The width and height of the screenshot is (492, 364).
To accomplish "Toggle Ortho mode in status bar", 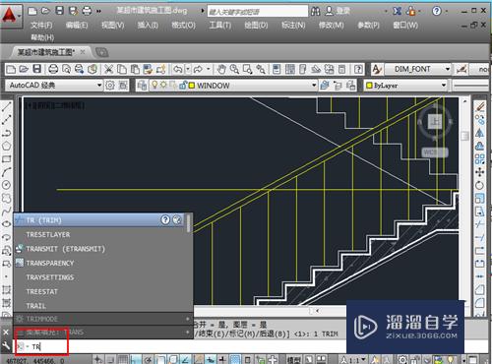I will 136,360.
